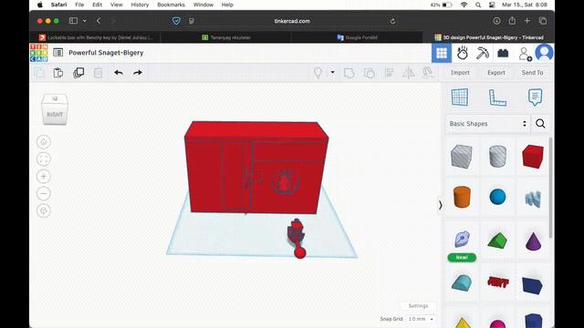584x328 pixels.
Task: Select the Ruler tool icon
Action: coord(497,97)
